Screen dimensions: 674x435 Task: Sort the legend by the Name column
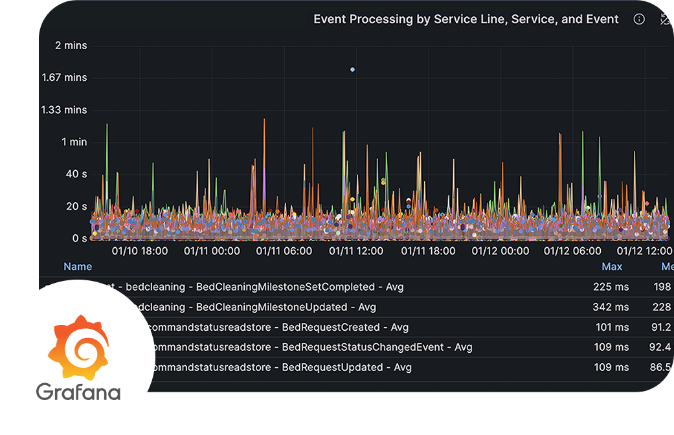point(77,266)
